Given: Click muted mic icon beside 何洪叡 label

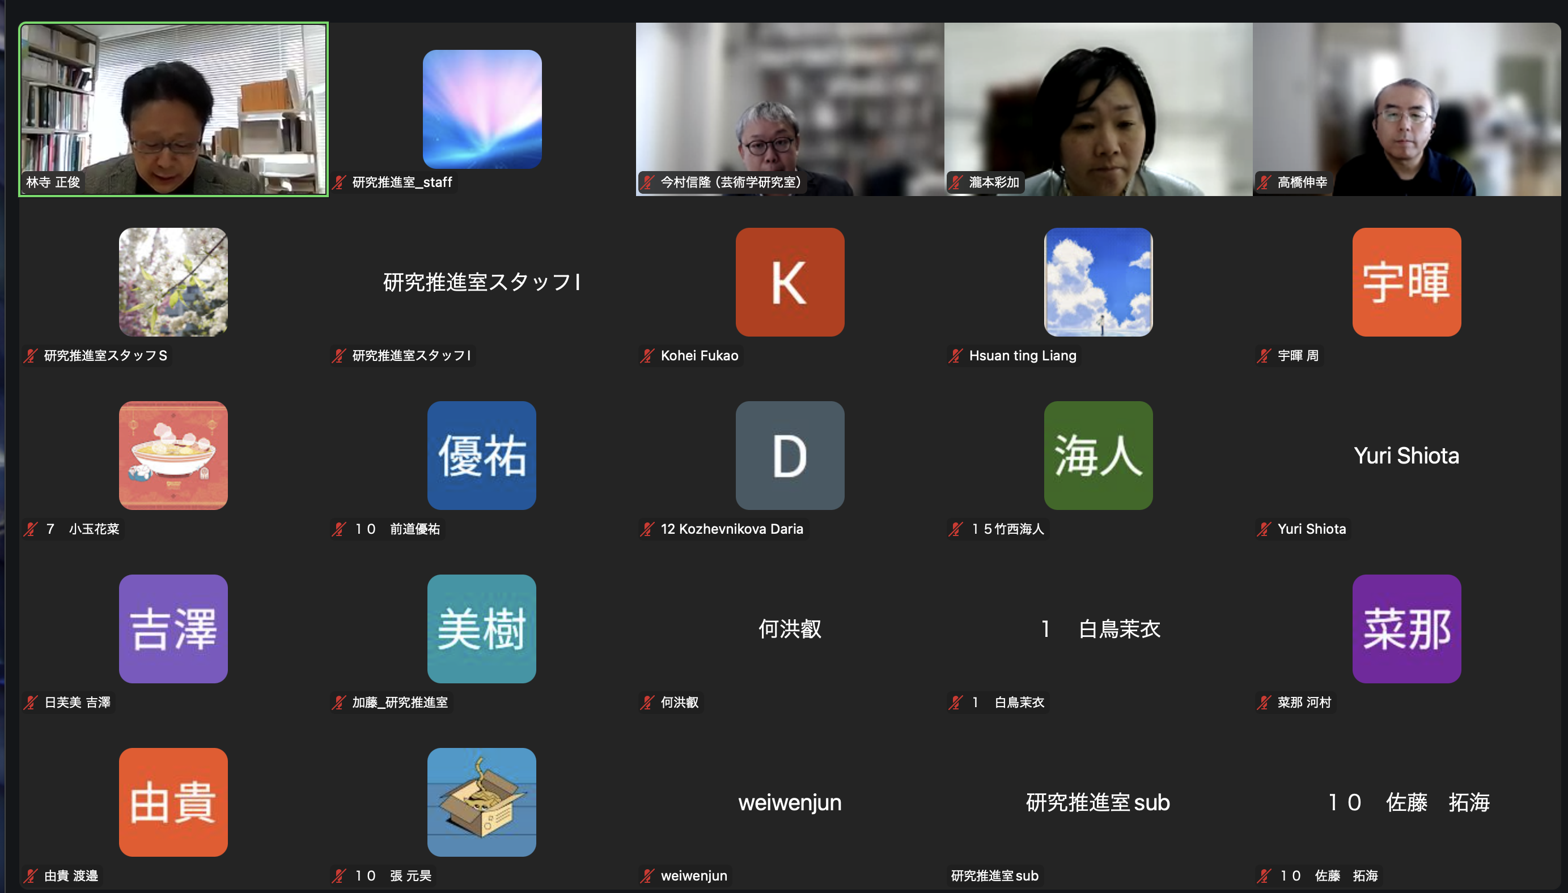Looking at the screenshot, I should point(648,703).
